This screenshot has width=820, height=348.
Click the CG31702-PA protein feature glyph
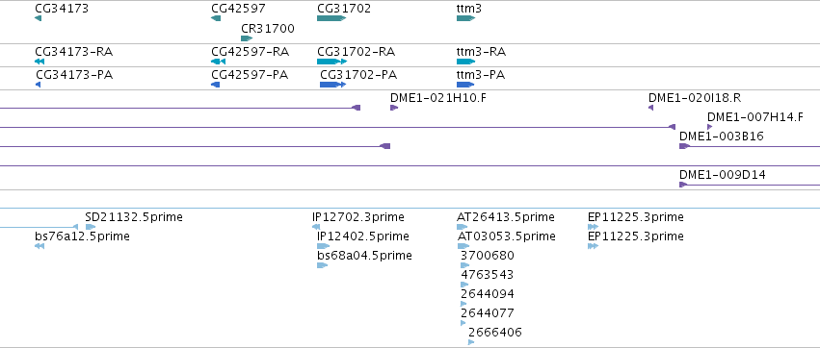coord(333,85)
